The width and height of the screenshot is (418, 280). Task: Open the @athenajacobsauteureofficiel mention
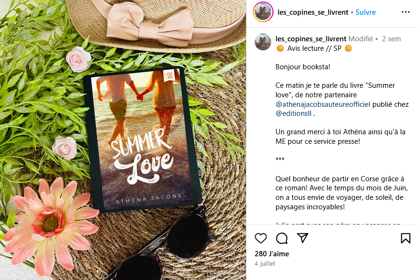click(323, 104)
